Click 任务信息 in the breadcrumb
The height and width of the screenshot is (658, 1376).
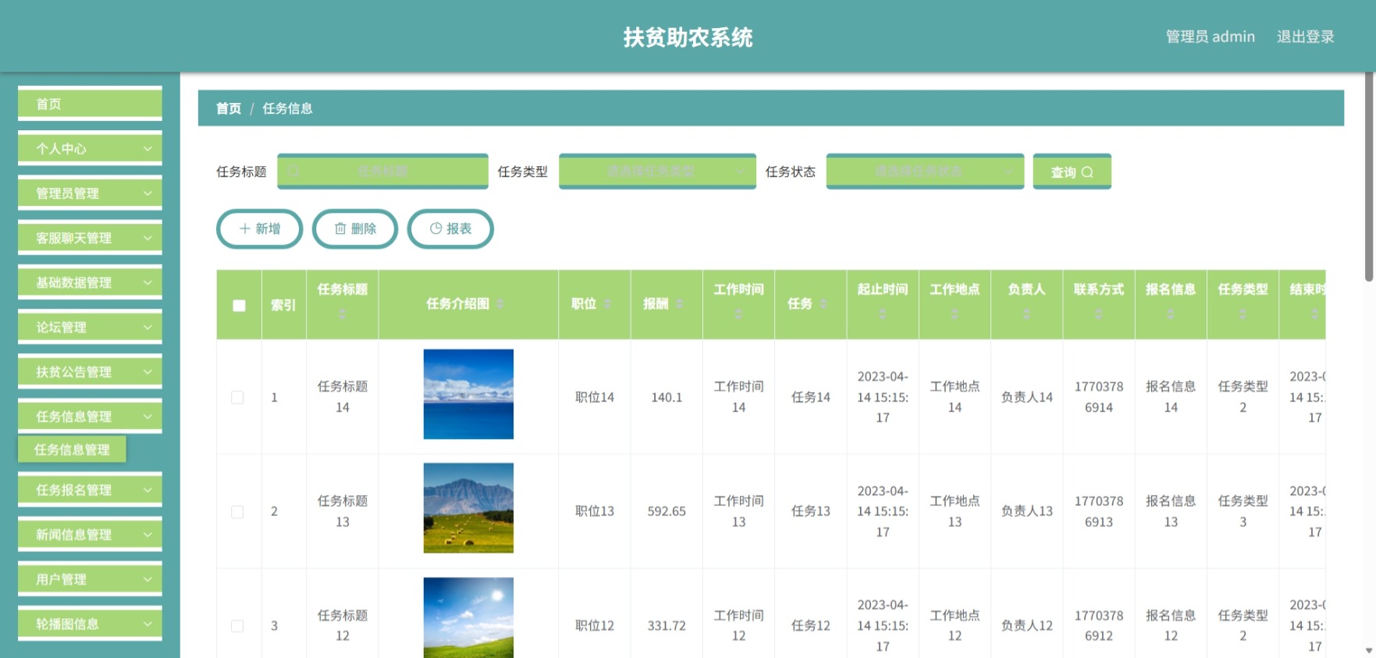(287, 108)
